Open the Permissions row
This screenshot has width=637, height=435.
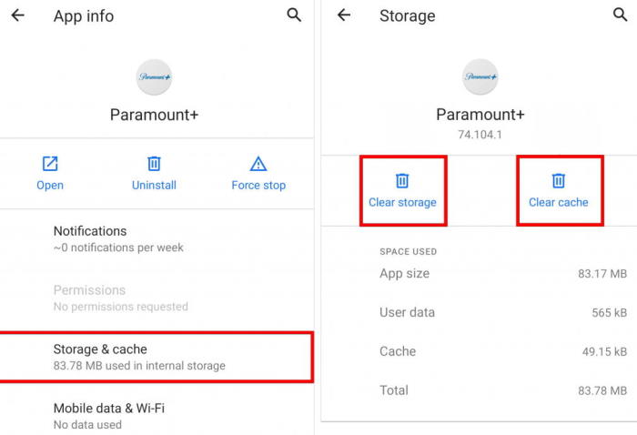click(157, 298)
